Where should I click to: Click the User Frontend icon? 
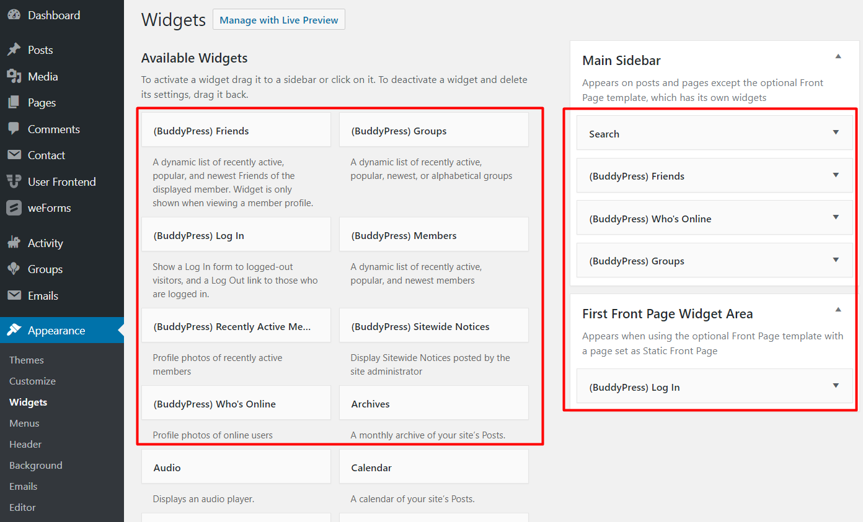[x=14, y=181]
